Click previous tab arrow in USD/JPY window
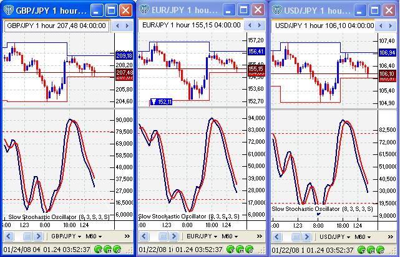Viewport: 400px width, 257px height. [381, 26]
